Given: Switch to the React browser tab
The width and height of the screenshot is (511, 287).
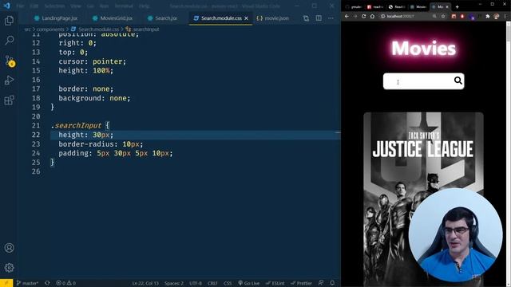Looking at the screenshot, I should (x=398, y=7).
